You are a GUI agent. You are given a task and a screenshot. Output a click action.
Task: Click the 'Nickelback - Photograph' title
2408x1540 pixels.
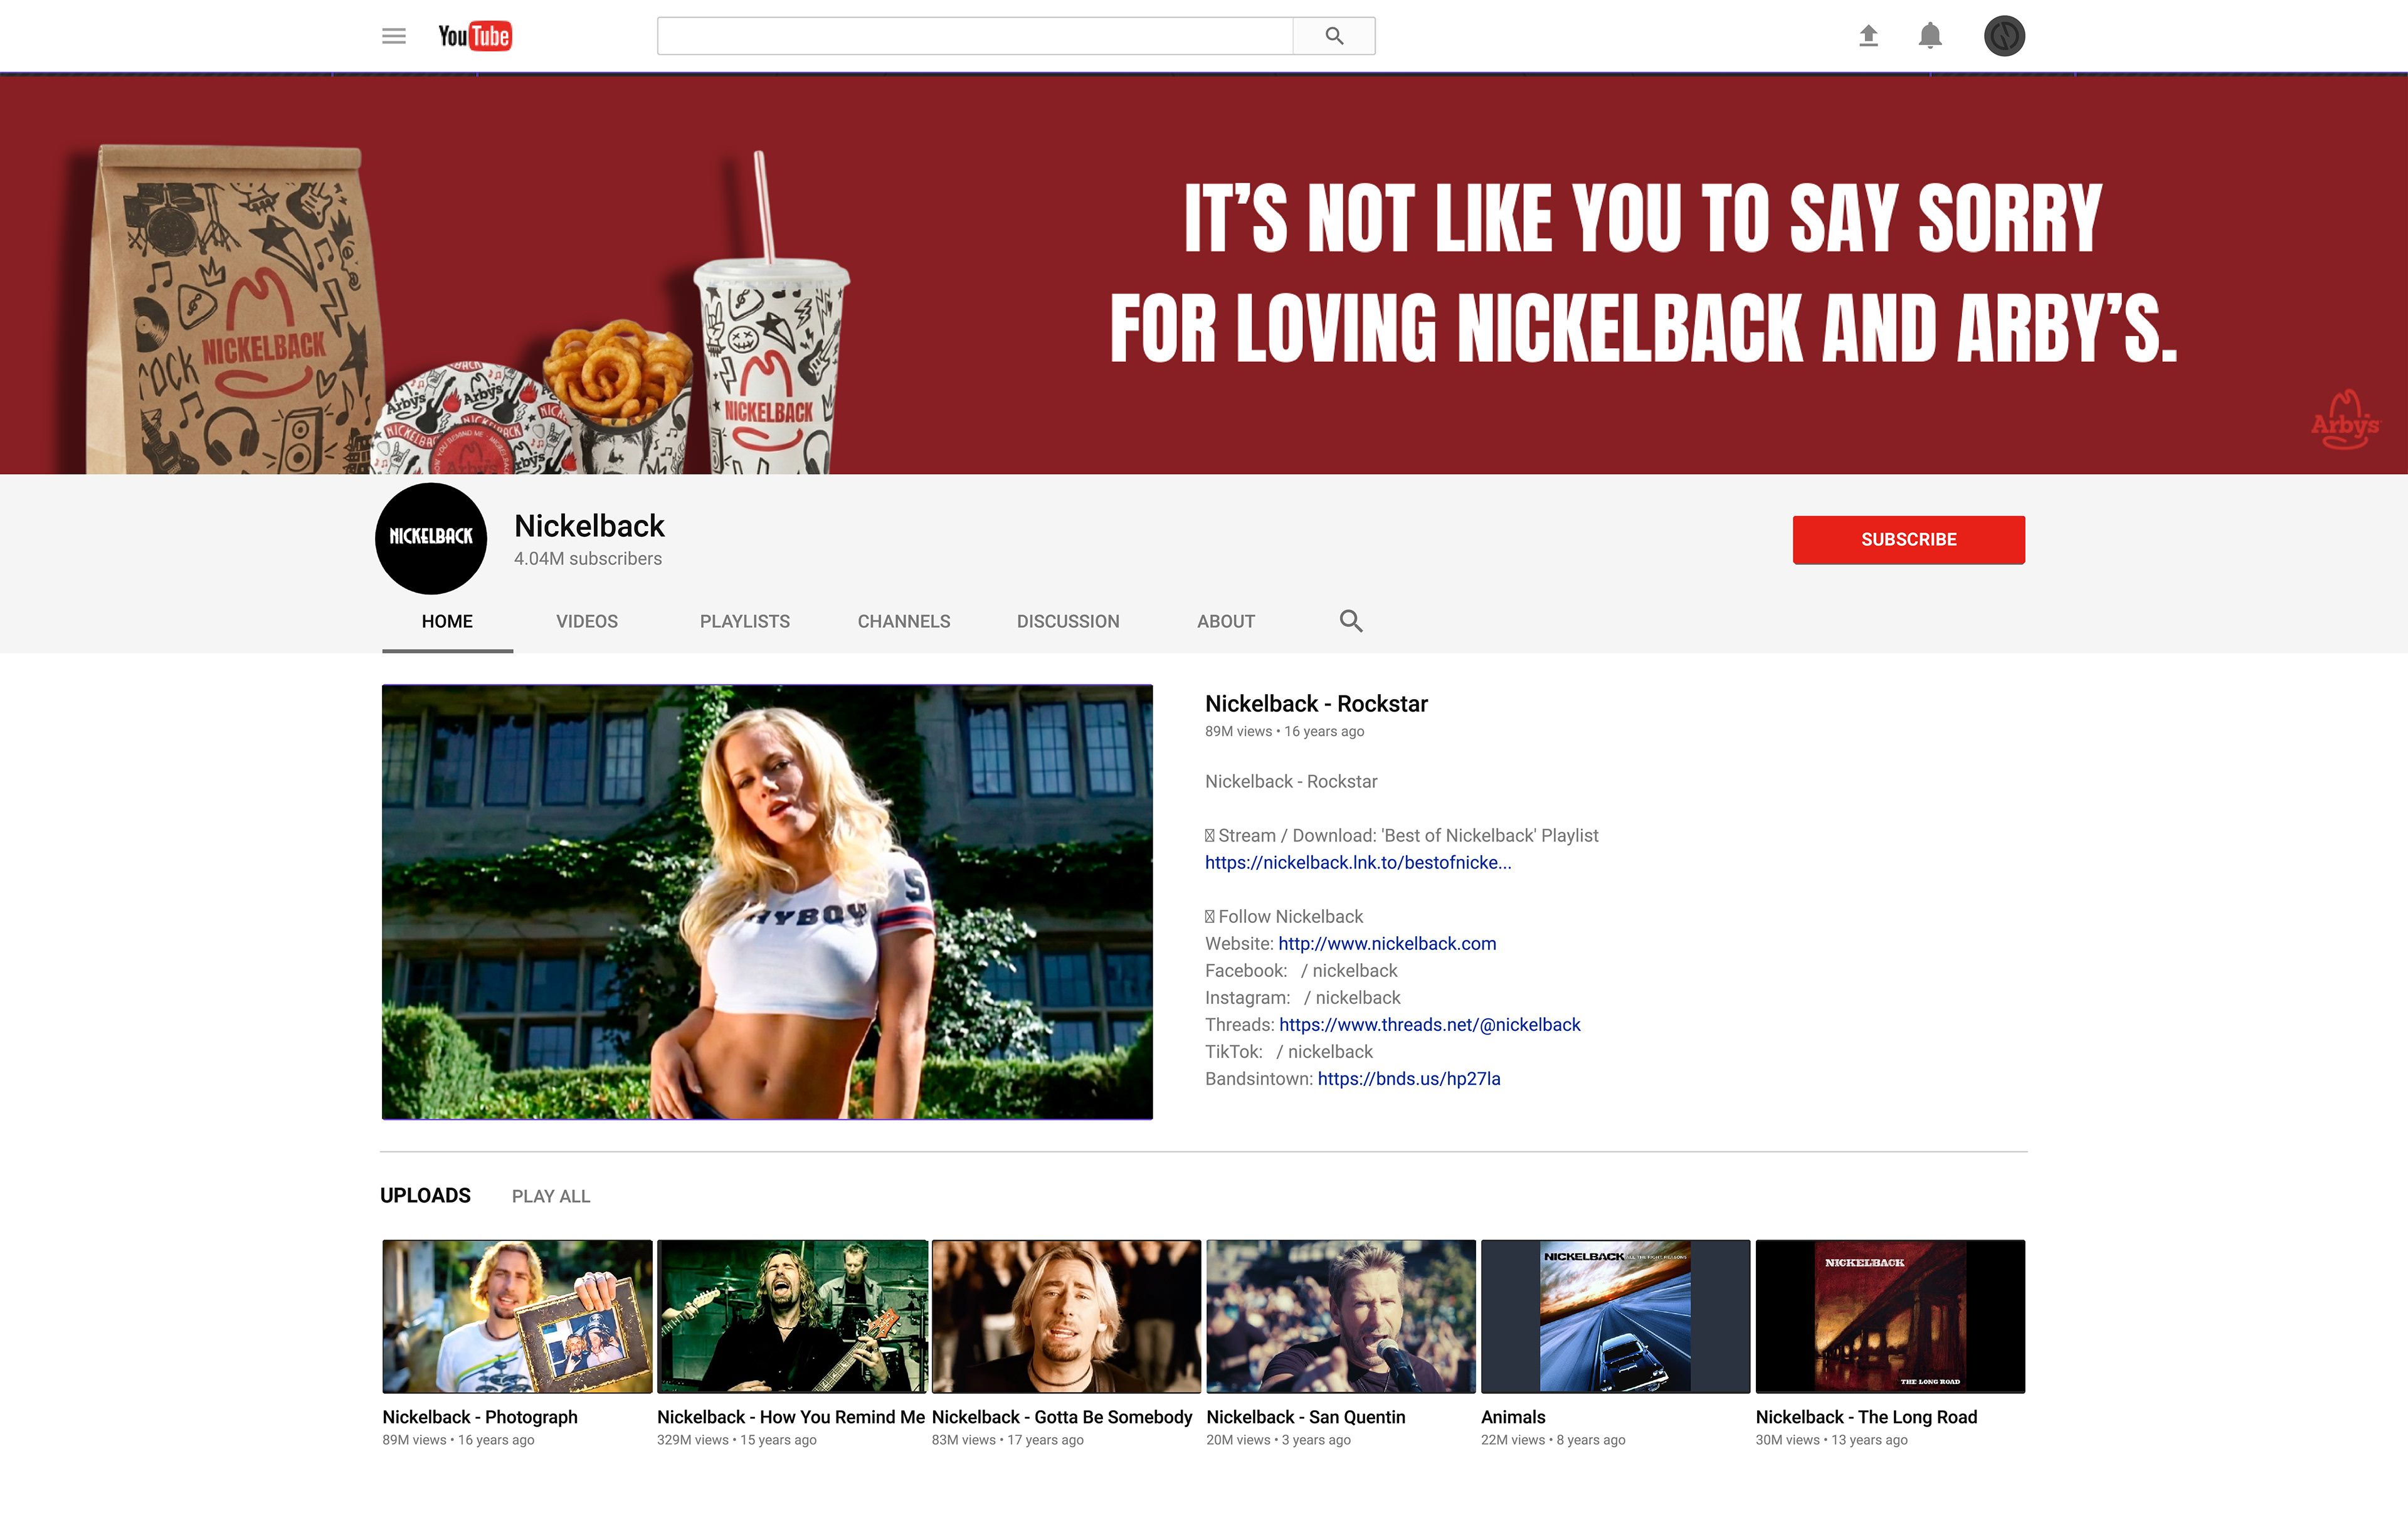point(480,1417)
